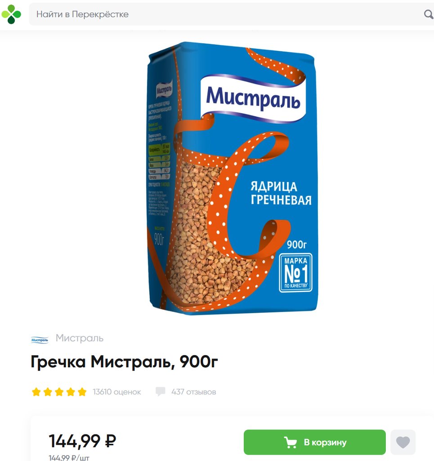
Task: Select the fourth rating star
Action: (71, 392)
